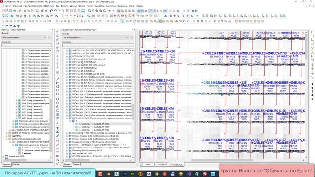
Task: Click filter ellipsis button in Страницы panel
Action: click(50, 37)
